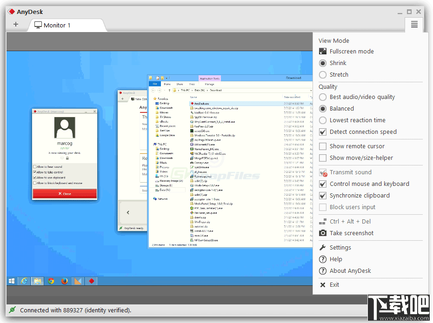Open Chrome on remote taskbar
This screenshot has height=323, width=433.
point(51,281)
